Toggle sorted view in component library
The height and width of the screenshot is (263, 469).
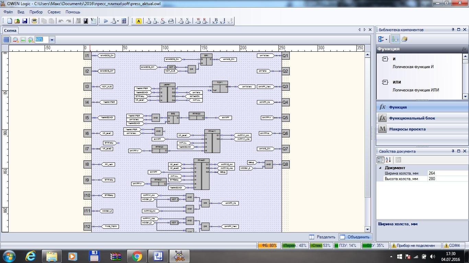tap(395, 39)
